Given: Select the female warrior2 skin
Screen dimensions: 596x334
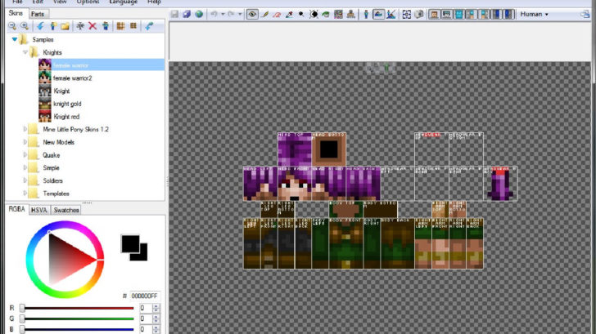Looking at the screenshot, I should click(73, 78).
